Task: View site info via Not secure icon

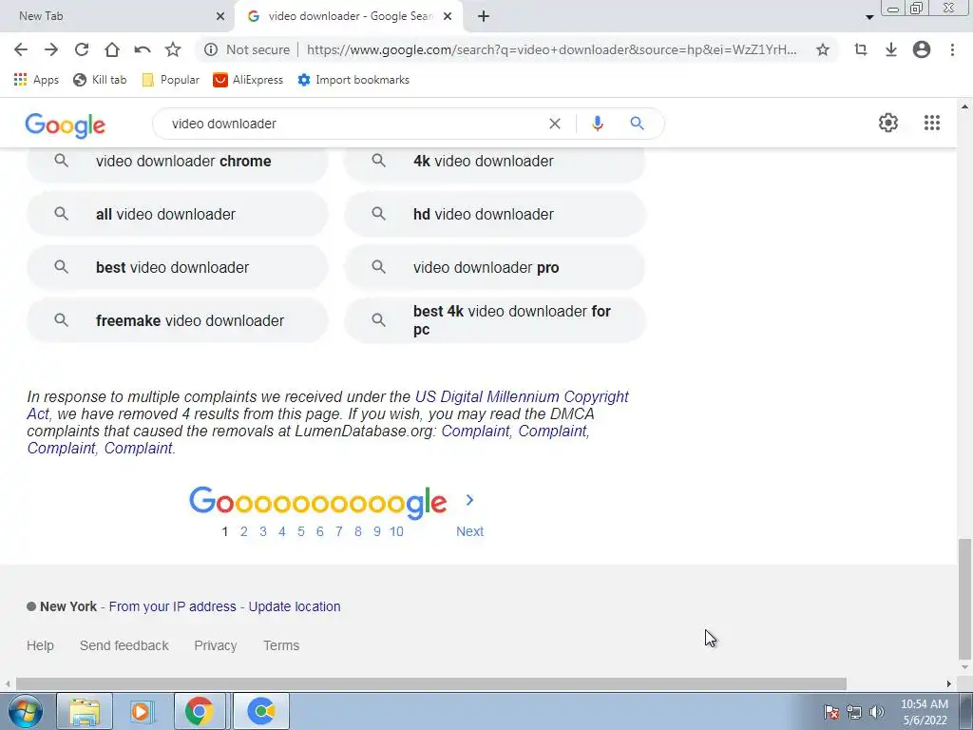Action: [x=211, y=49]
